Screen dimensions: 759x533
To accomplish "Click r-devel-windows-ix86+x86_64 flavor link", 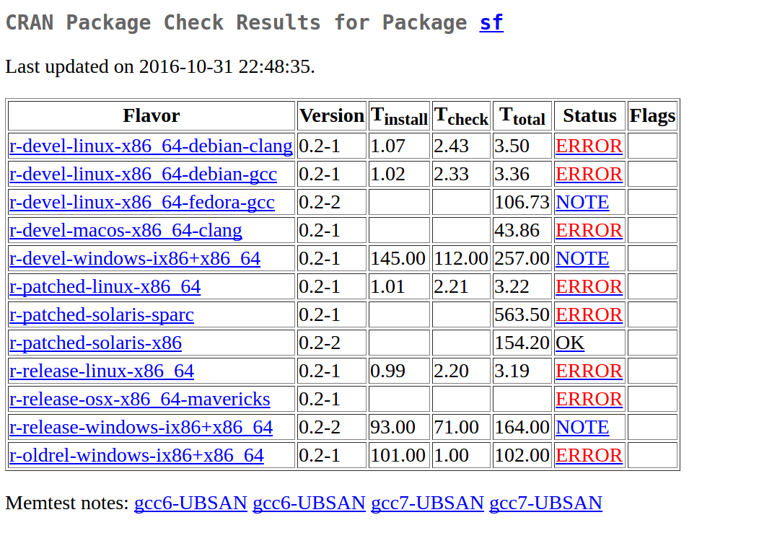I will (135, 259).
